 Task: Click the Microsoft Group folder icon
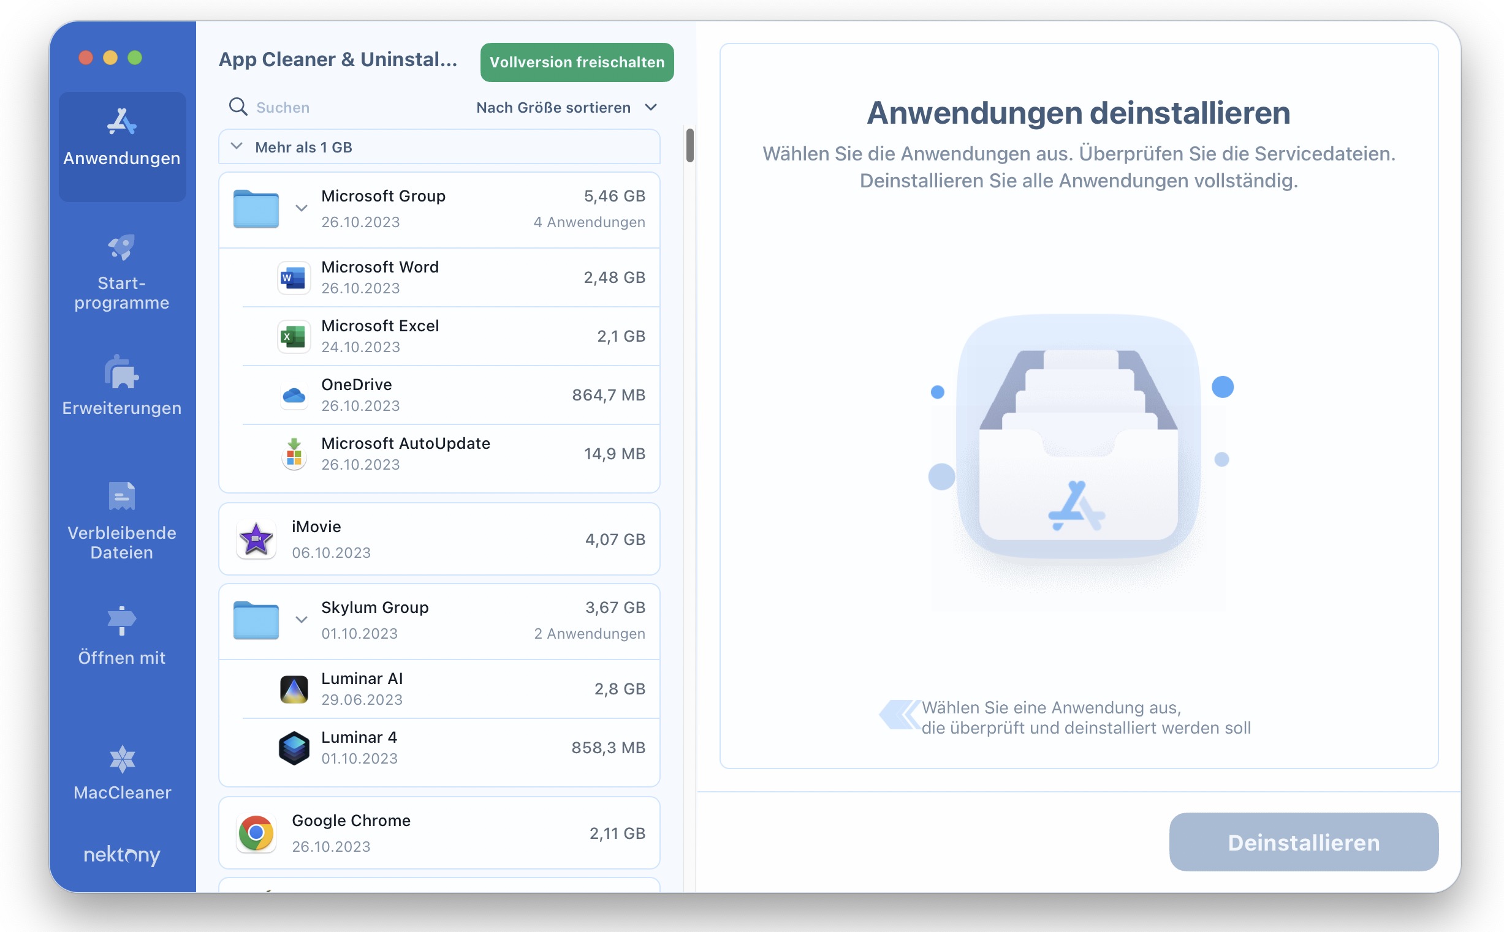click(x=256, y=209)
